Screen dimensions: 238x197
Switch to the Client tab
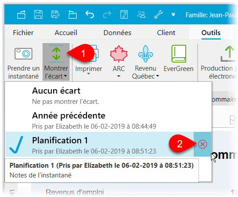coord(166,33)
